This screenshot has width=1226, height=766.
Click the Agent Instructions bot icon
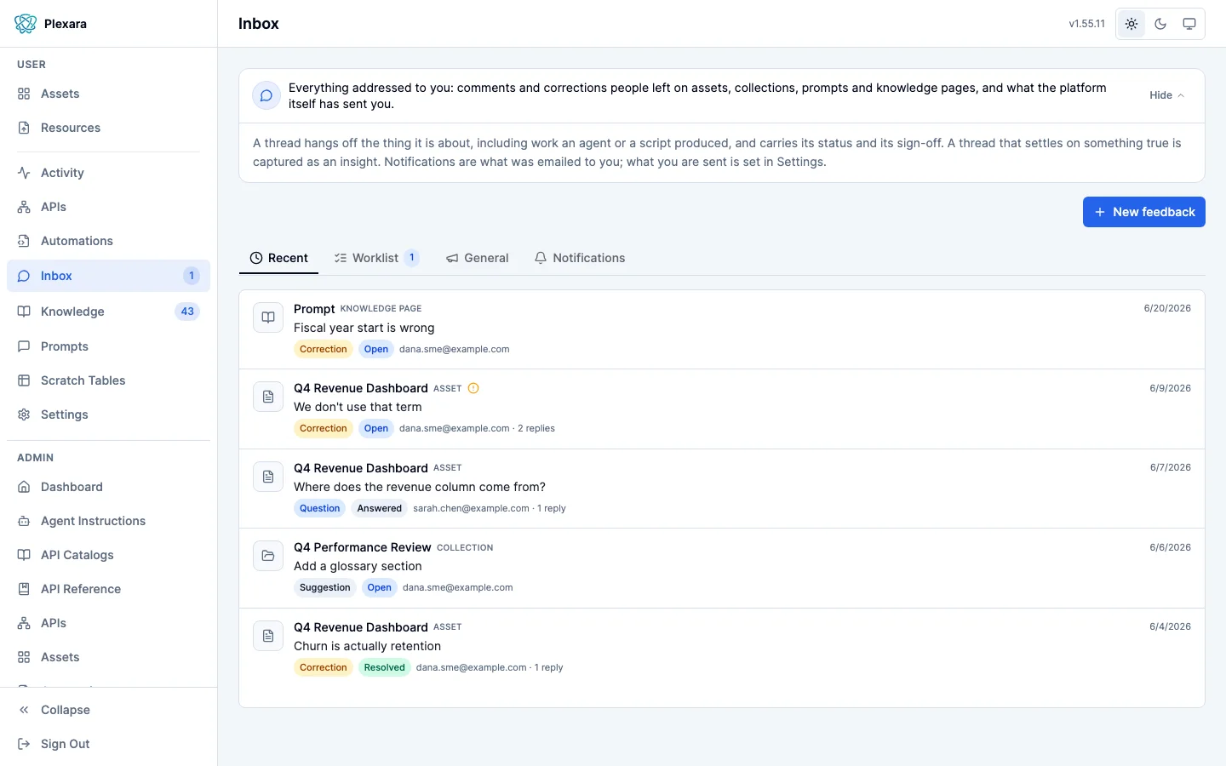pos(24,521)
